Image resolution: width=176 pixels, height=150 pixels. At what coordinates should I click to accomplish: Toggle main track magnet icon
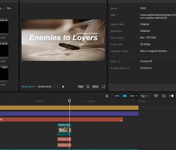117,96
